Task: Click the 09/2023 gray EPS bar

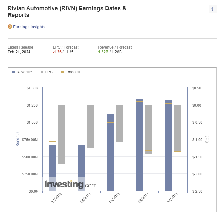Action: point(148,129)
